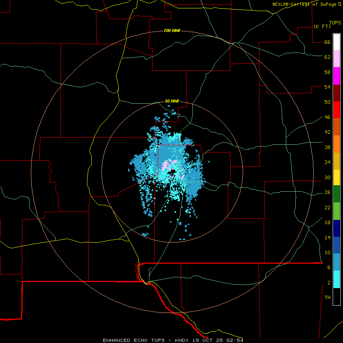
Task: Select the yellow swatch in tops scale
Action: (337, 178)
